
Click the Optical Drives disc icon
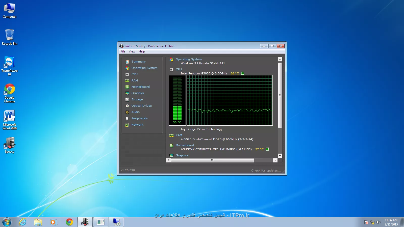127,106
